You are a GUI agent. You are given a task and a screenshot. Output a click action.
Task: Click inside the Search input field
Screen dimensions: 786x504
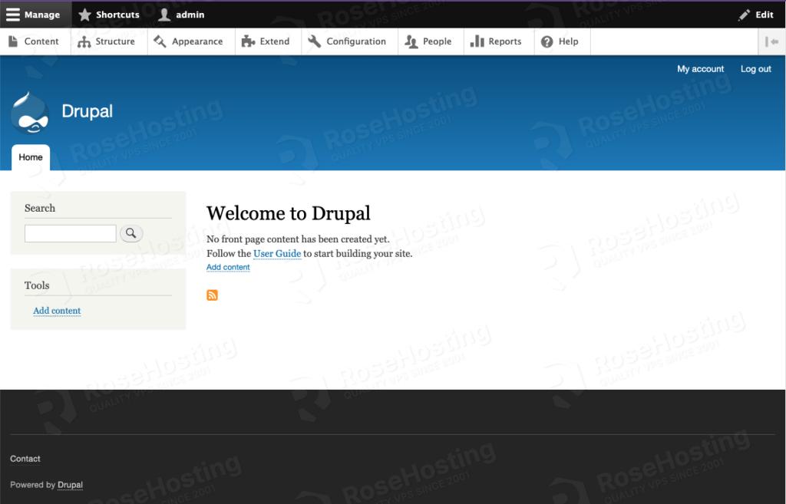click(x=70, y=232)
